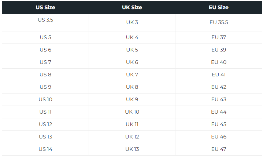
Task: Click the UK Size column header
Action: click(x=132, y=7)
